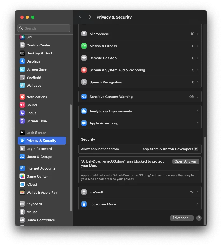Viewport: 222px width, 246px height.
Task: Click the FileVault On value
Action: [192, 192]
